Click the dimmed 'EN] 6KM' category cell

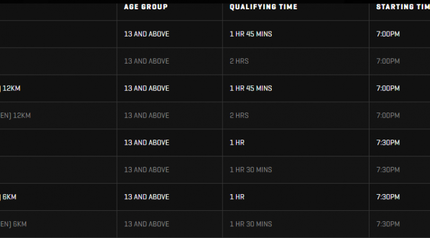click(x=13, y=224)
